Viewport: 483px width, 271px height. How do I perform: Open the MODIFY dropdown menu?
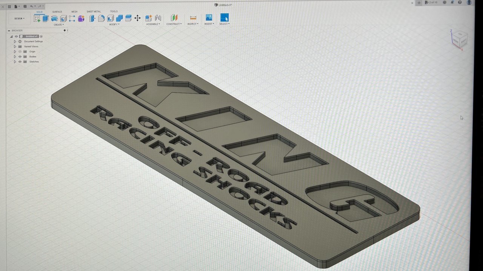pyautogui.click(x=114, y=24)
